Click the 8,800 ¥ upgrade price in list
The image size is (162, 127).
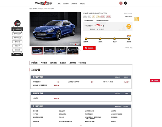pos(56,98)
